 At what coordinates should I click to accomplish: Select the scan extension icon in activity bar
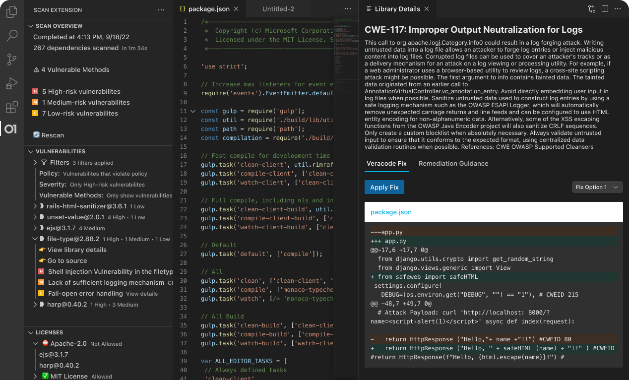tap(10, 129)
